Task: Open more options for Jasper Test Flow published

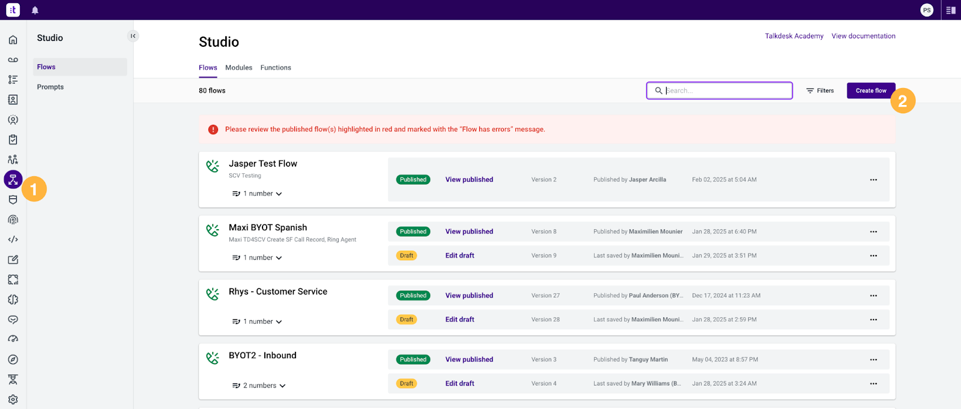Action: pos(873,180)
